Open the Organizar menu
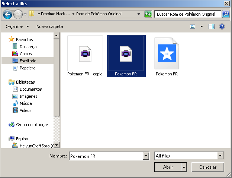Image resolution: width=232 pixels, height=178 pixels. (17, 26)
